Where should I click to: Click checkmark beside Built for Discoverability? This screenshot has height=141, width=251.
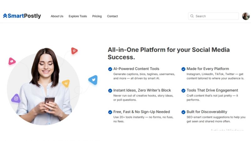(x=184, y=112)
